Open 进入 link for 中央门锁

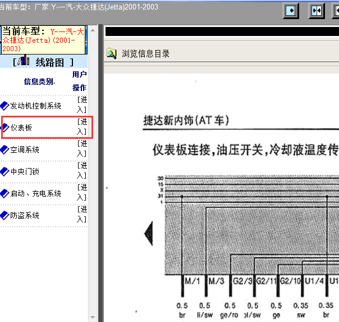[x=82, y=170]
